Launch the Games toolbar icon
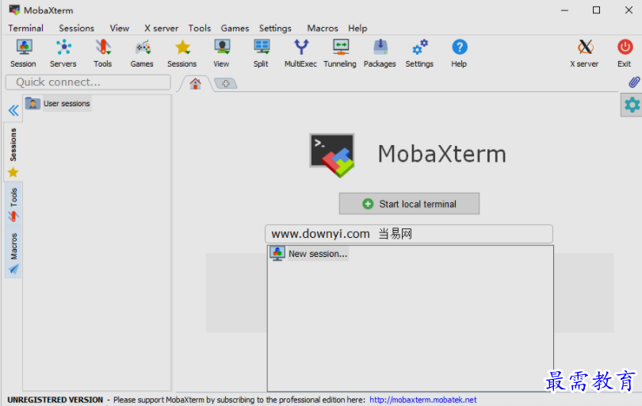 coord(142,53)
